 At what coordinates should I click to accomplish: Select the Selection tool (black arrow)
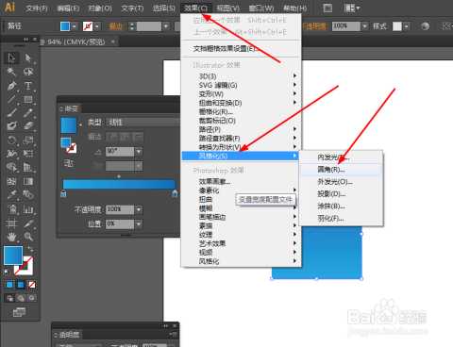coord(11,58)
